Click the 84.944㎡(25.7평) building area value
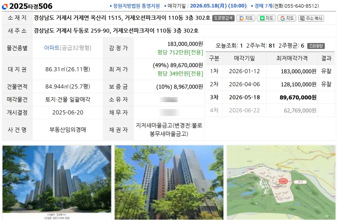The image size is (338, 220). pyautogui.click(x=68, y=86)
